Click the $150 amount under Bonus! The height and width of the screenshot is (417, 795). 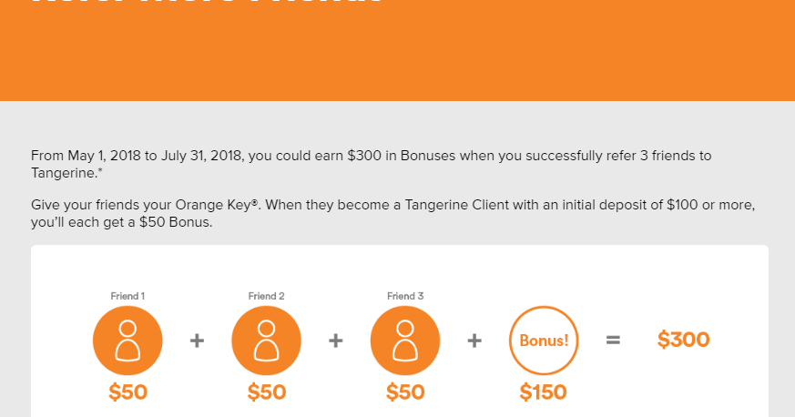coord(543,392)
